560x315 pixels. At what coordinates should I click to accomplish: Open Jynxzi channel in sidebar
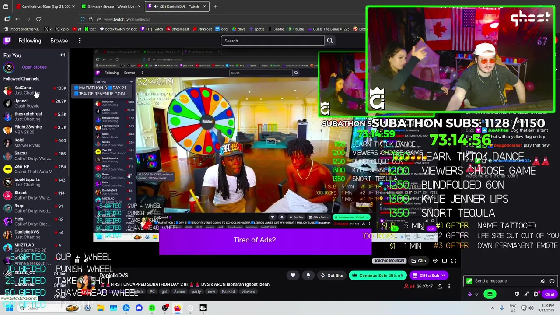tap(35, 103)
